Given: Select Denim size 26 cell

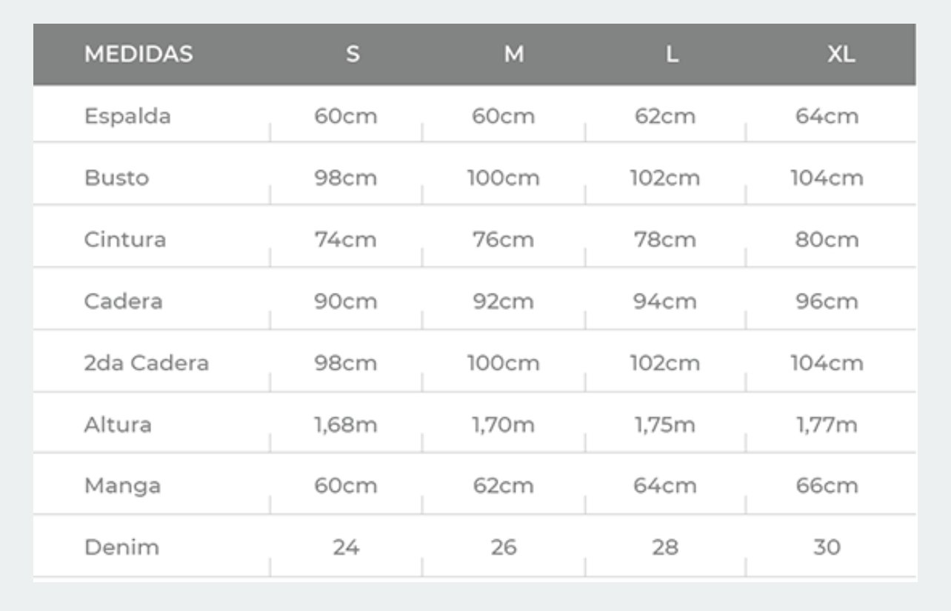Looking at the screenshot, I should click(504, 547).
